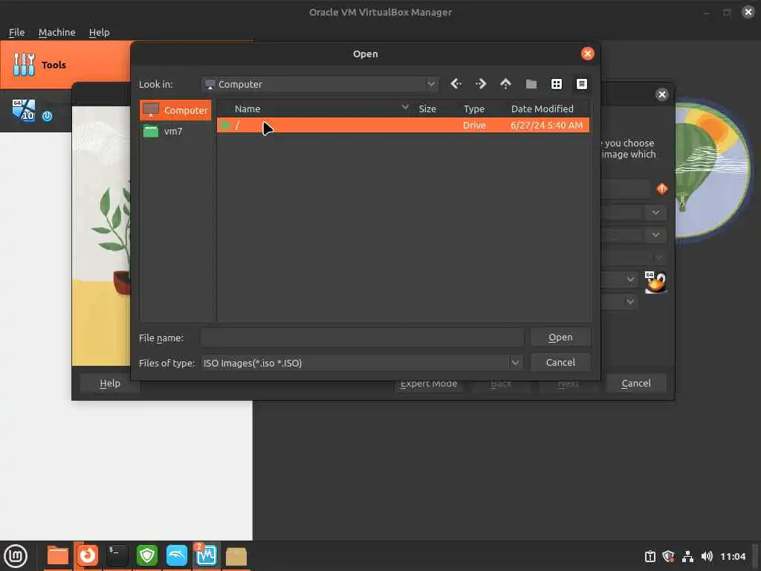Sort by Size column
This screenshot has height=571, width=761.
click(x=427, y=109)
